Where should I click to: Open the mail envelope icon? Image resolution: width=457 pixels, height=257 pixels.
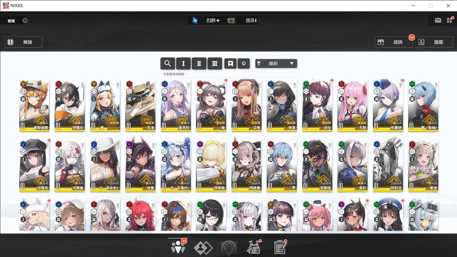click(x=437, y=20)
